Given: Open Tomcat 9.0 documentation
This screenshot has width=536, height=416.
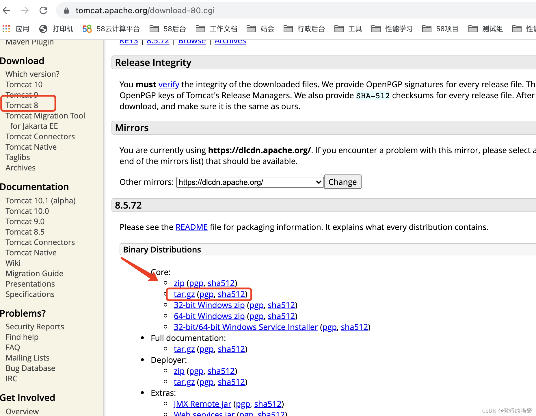Looking at the screenshot, I should point(25,222).
